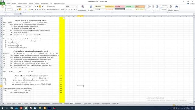Click Format Painter (Формат по образцу)
The height and width of the screenshot is (110, 195).
10,10
